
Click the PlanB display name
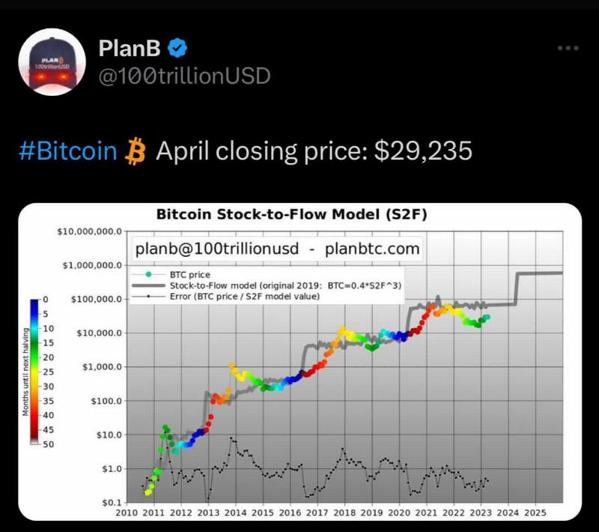click(x=130, y=48)
